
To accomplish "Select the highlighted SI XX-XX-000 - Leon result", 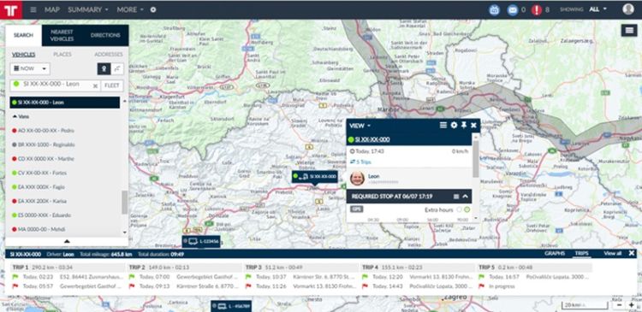I will [x=65, y=103].
